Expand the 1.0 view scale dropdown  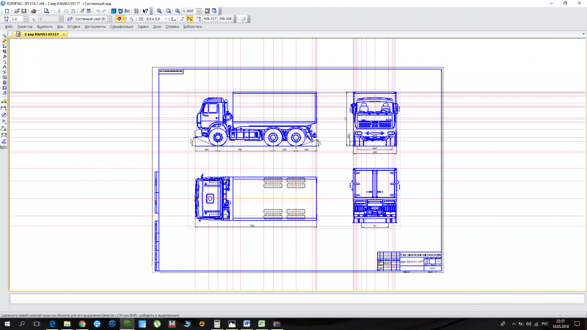[x=26, y=19]
